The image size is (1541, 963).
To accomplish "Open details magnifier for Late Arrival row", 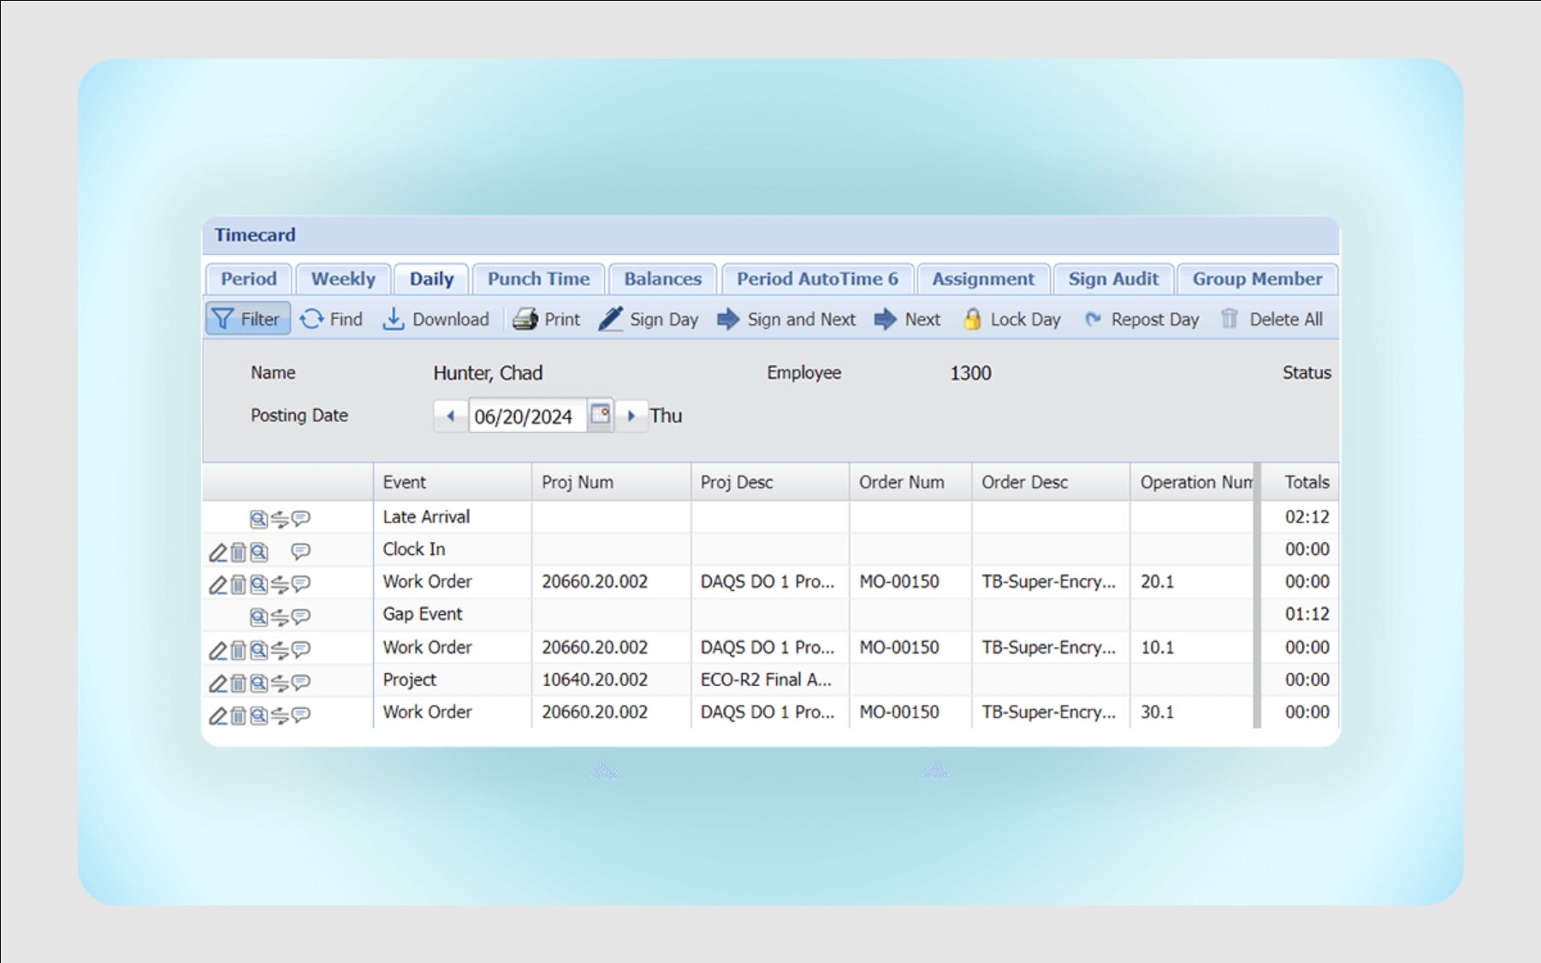I will pyautogui.click(x=258, y=519).
